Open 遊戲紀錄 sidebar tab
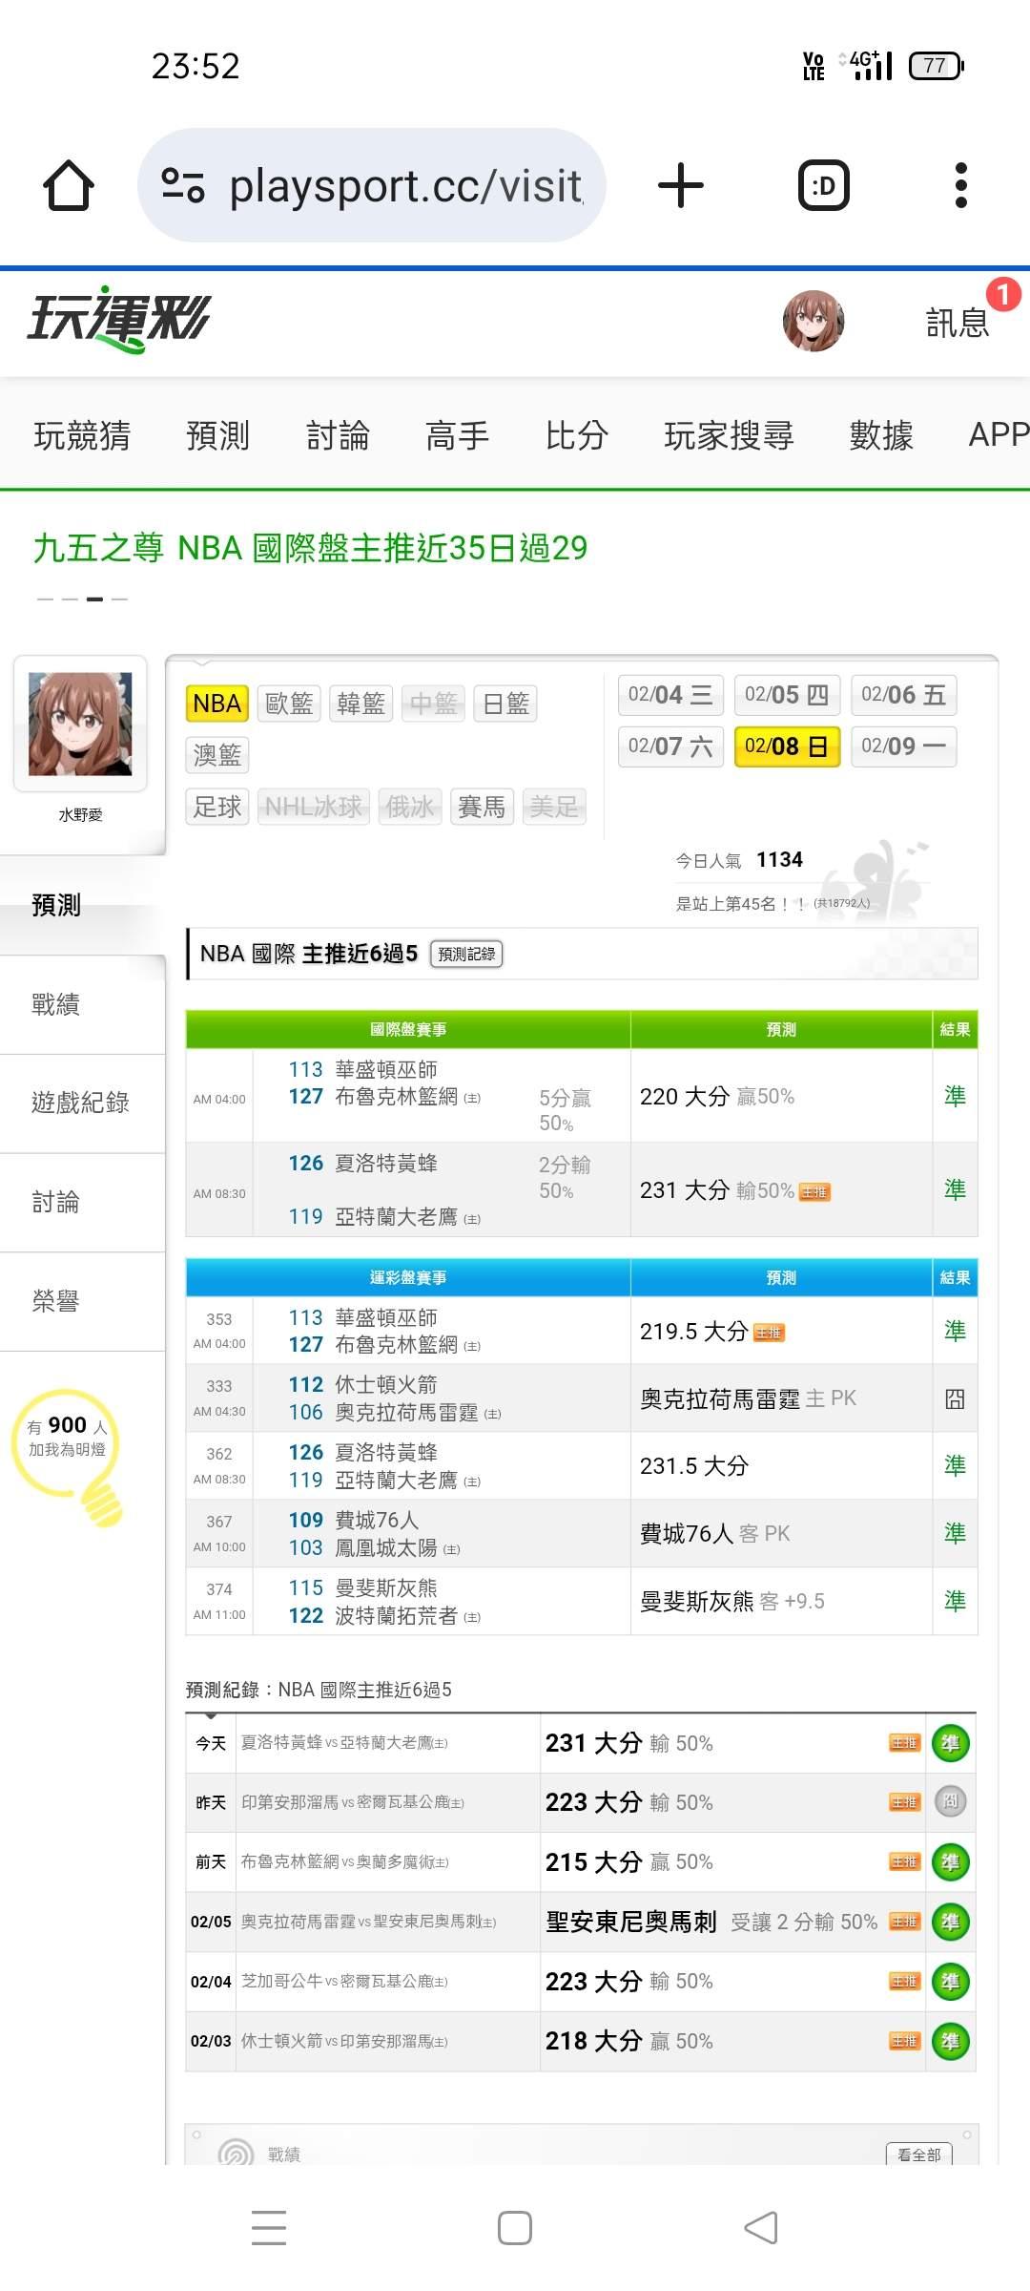The image size is (1030, 2291). coord(82,1103)
